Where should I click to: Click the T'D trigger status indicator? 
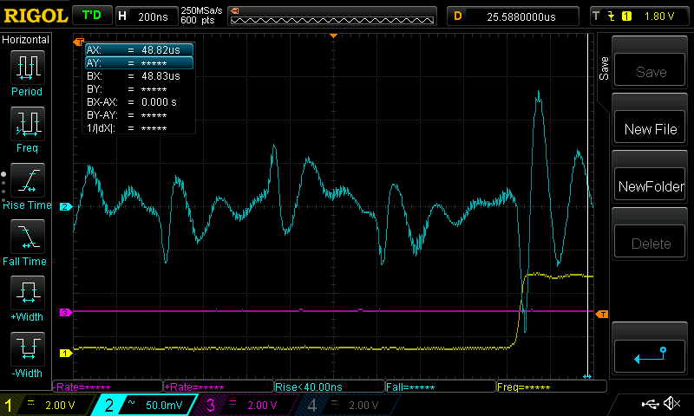point(92,16)
